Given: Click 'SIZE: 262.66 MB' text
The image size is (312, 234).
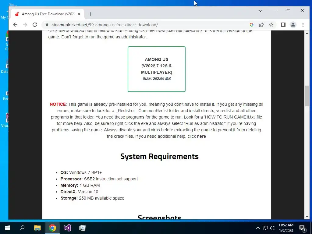Looking at the screenshot, I should point(157,79).
